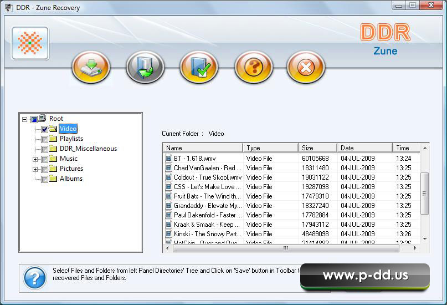Collapse the Root tree node
This screenshot has width=447, height=305.
pyautogui.click(x=25, y=119)
